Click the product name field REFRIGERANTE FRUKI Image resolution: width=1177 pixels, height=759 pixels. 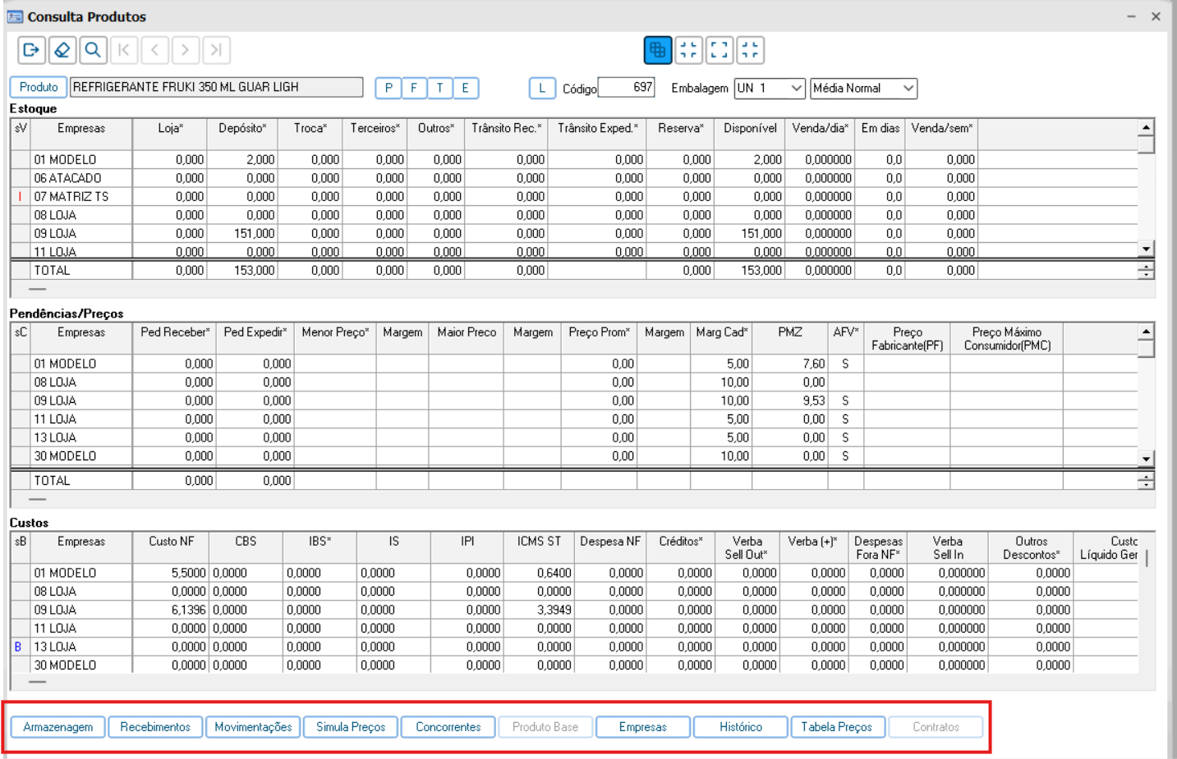217,87
